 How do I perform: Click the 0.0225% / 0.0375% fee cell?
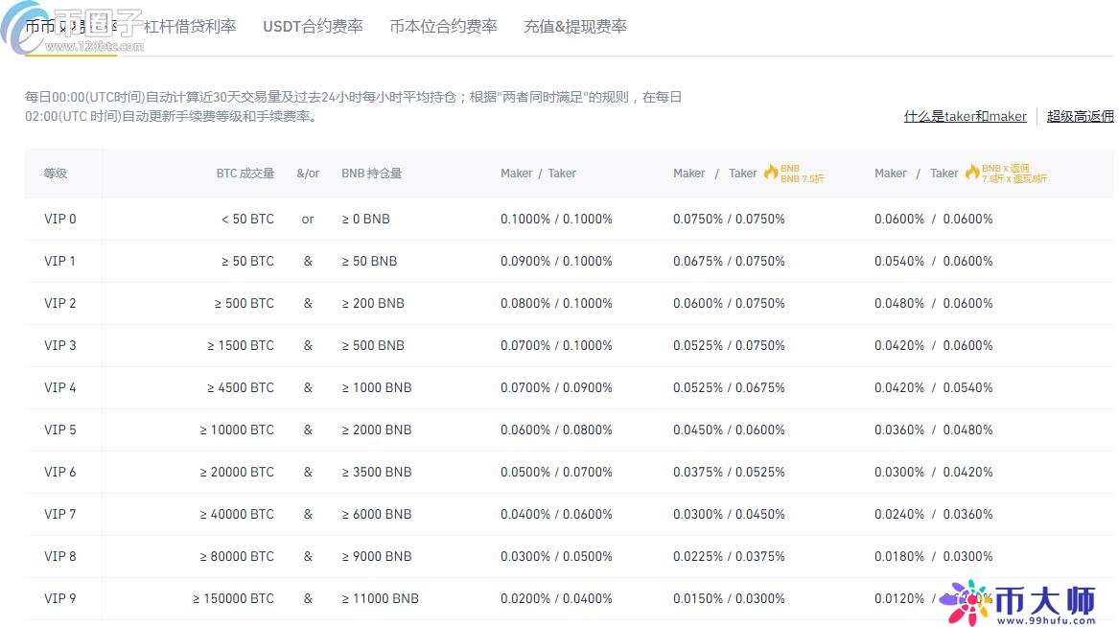[x=729, y=556]
